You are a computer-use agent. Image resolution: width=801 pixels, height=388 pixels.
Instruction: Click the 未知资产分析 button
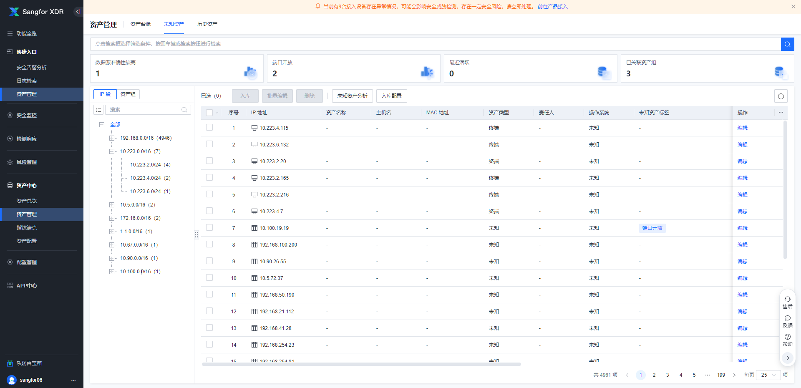[352, 96]
